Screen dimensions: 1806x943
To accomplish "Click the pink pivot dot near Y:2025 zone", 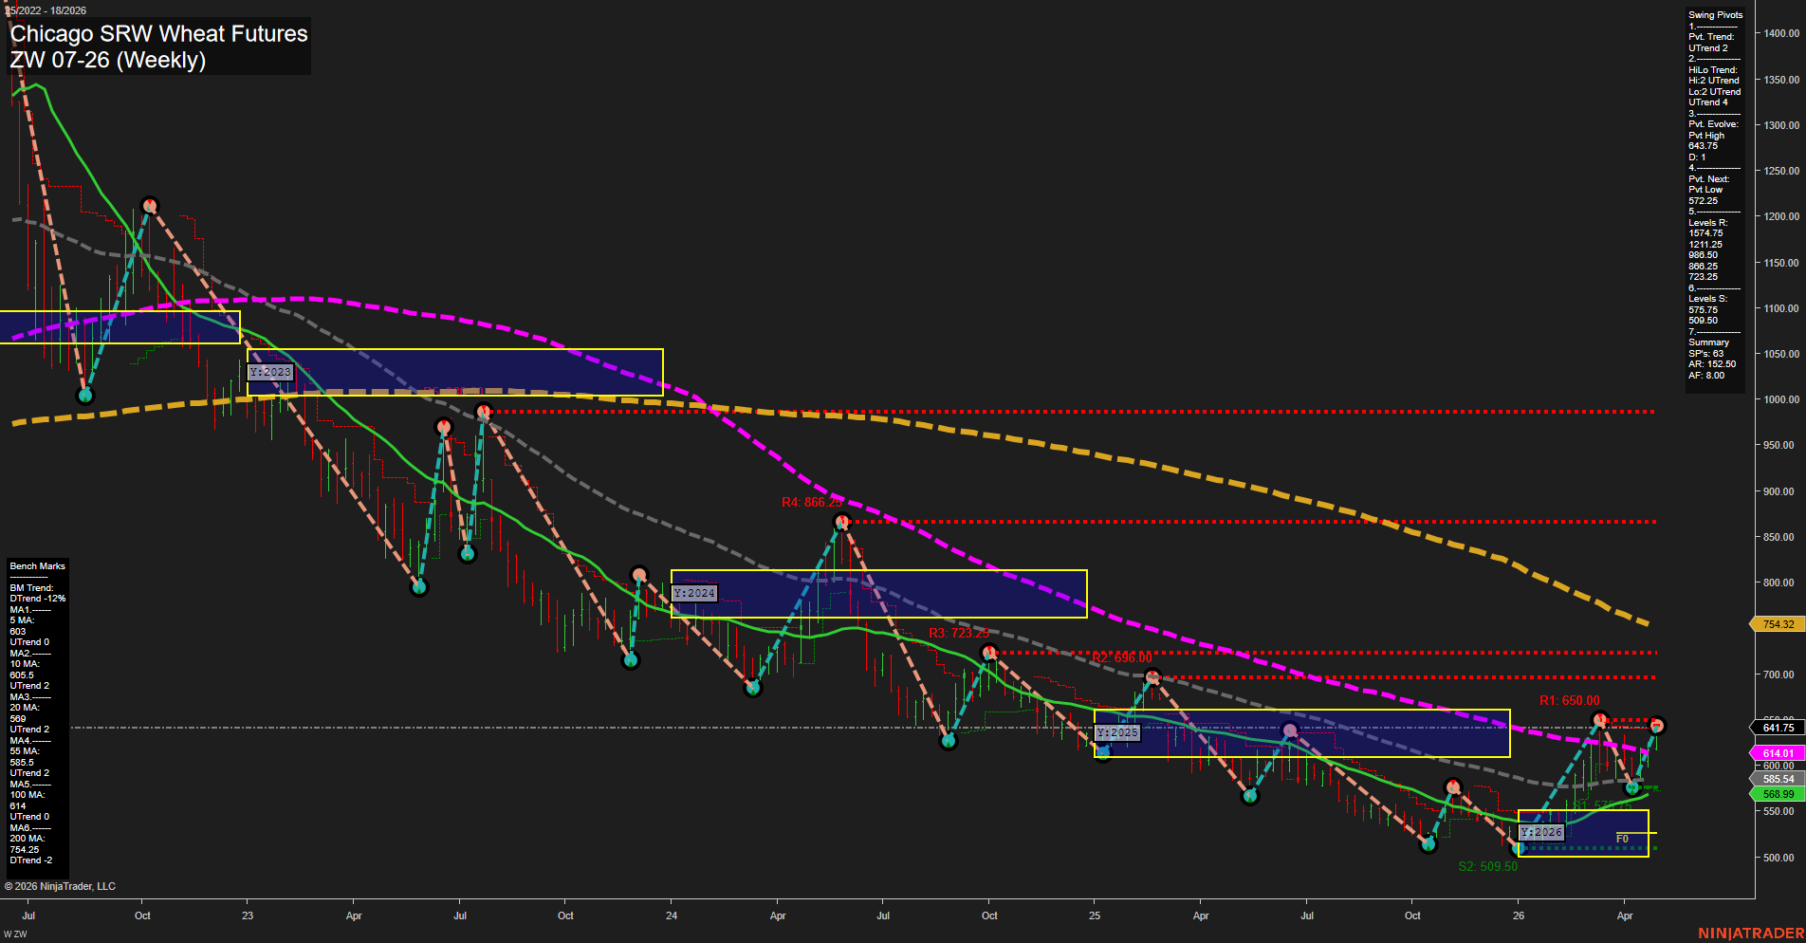I will pyautogui.click(x=1289, y=729).
